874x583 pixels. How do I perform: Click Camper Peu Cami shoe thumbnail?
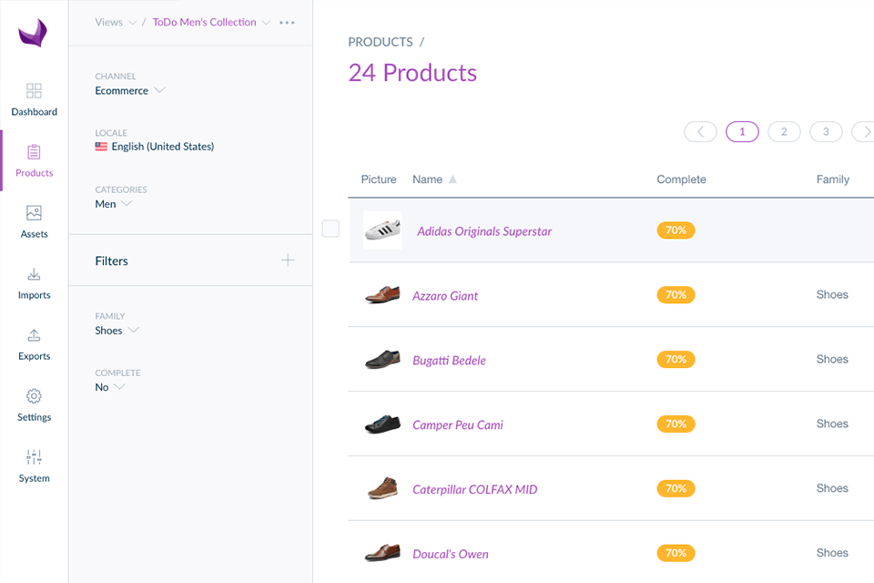382,424
